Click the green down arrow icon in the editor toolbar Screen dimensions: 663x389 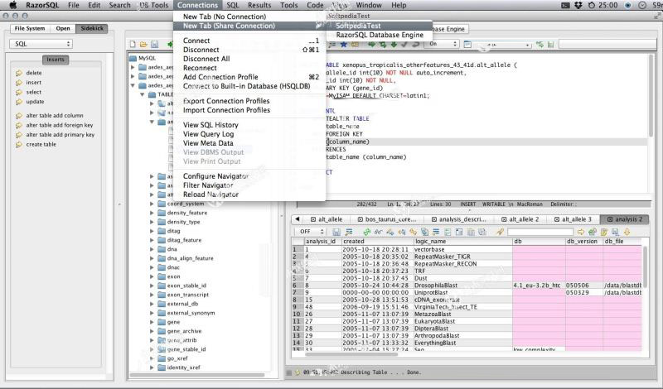394,45
